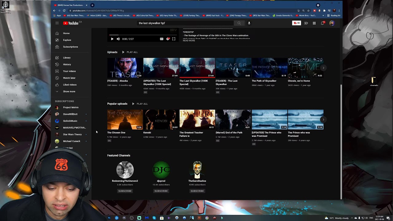Click the search magnifier button
The height and width of the screenshot is (221, 393).
(239, 23)
